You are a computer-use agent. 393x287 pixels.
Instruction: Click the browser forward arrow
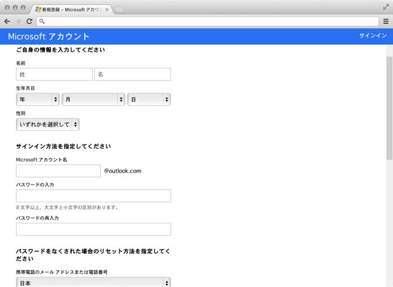[x=18, y=22]
